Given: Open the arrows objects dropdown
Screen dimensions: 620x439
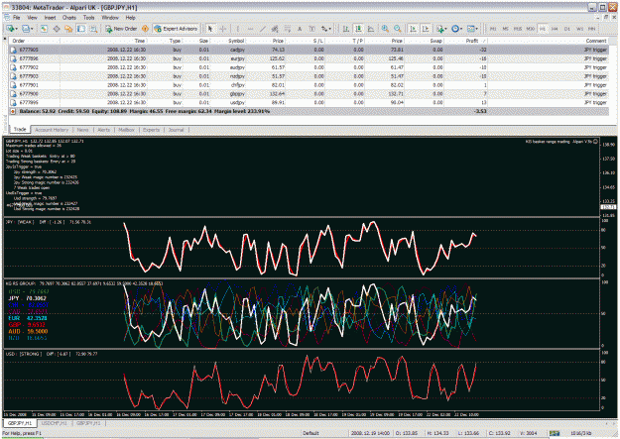Looking at the screenshot, I should tap(325, 29).
